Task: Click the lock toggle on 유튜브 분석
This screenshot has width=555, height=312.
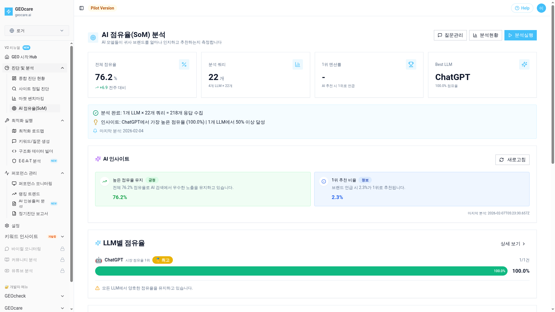Action: 62,271
